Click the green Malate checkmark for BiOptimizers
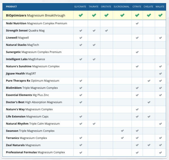Viewport: 169px width, 160px height. pos(160,15)
